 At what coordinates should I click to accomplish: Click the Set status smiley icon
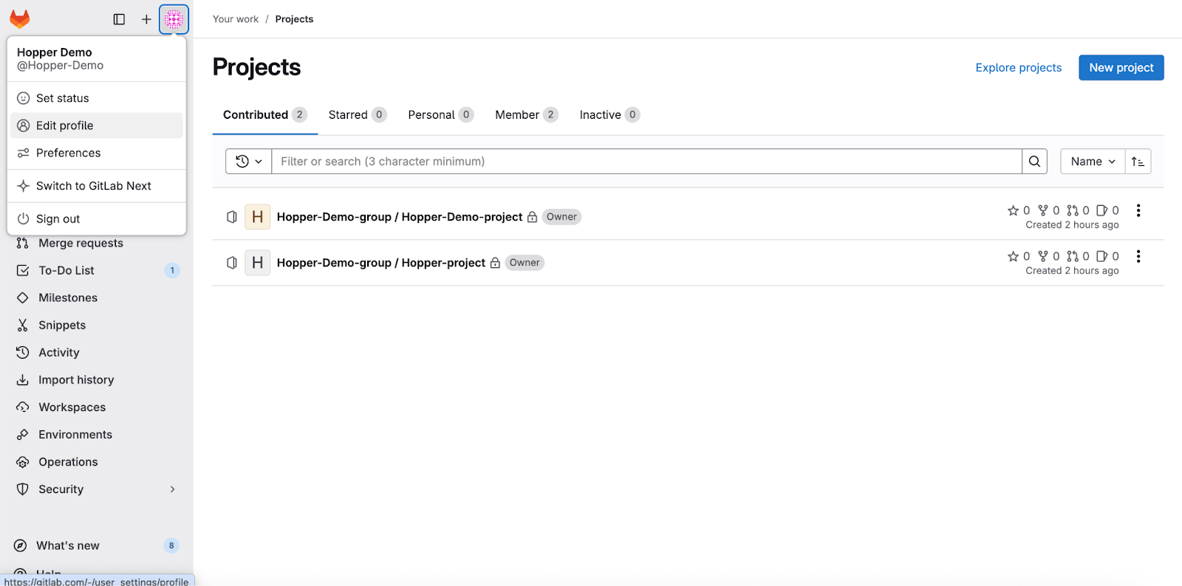[24, 98]
